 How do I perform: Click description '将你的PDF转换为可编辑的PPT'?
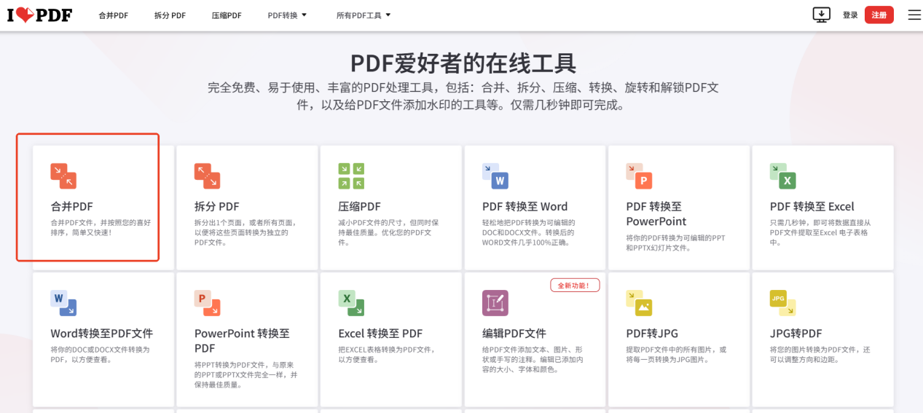(x=675, y=243)
